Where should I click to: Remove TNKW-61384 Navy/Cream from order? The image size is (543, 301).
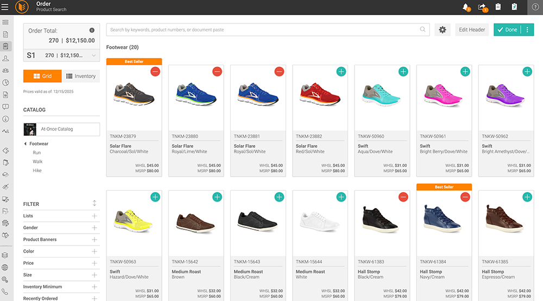[465, 197]
